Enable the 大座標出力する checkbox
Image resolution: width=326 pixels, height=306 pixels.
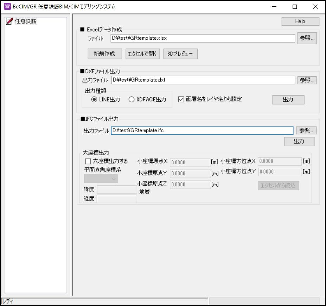point(88,161)
